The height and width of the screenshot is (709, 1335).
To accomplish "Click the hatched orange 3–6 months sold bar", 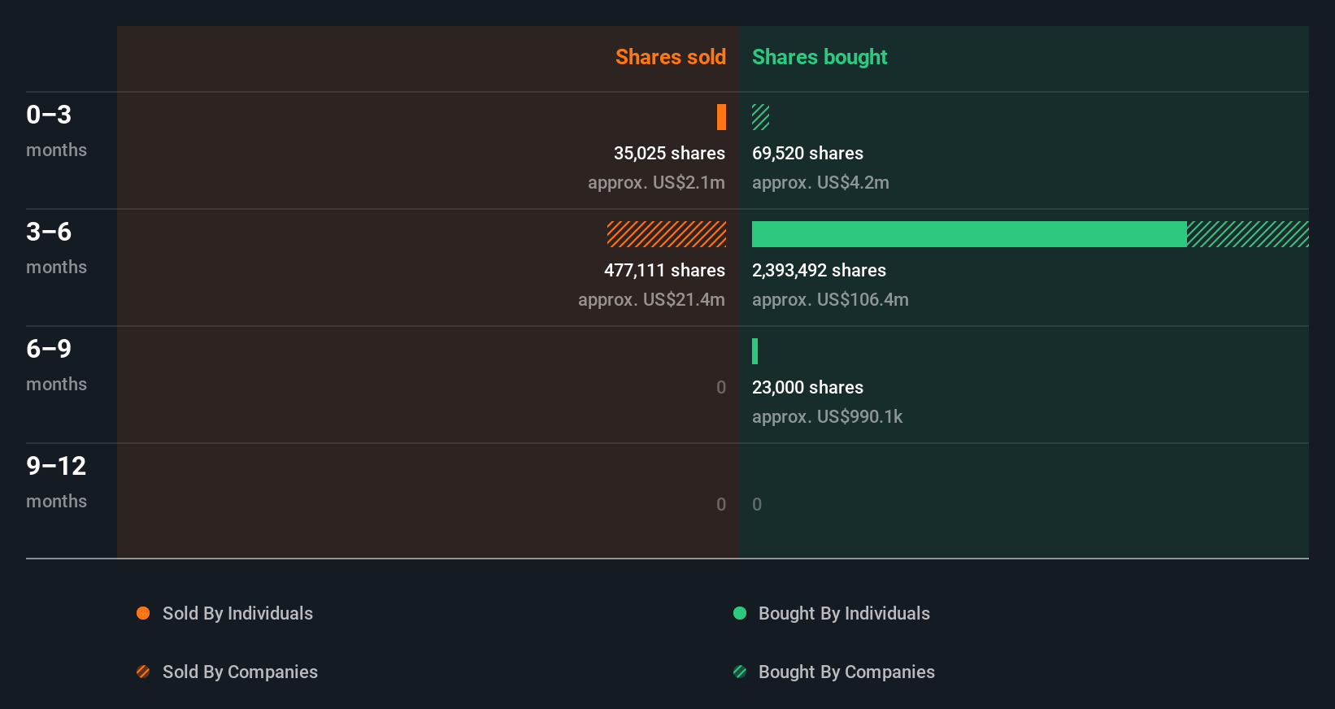I will (x=667, y=234).
